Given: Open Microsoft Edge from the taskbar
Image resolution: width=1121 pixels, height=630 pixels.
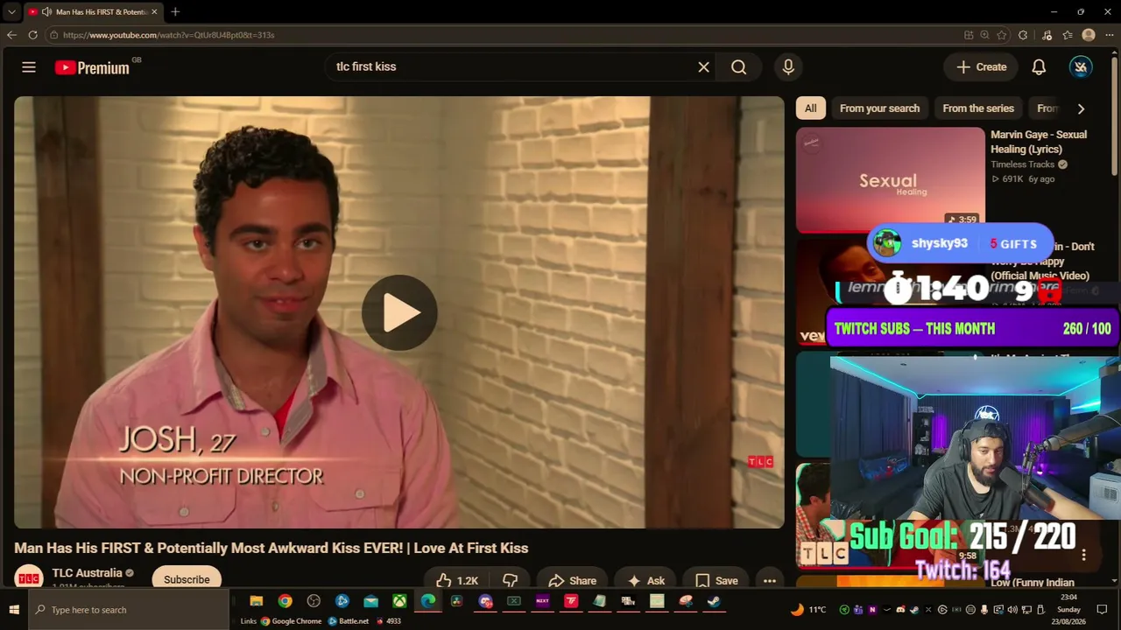Looking at the screenshot, I should point(427,601).
